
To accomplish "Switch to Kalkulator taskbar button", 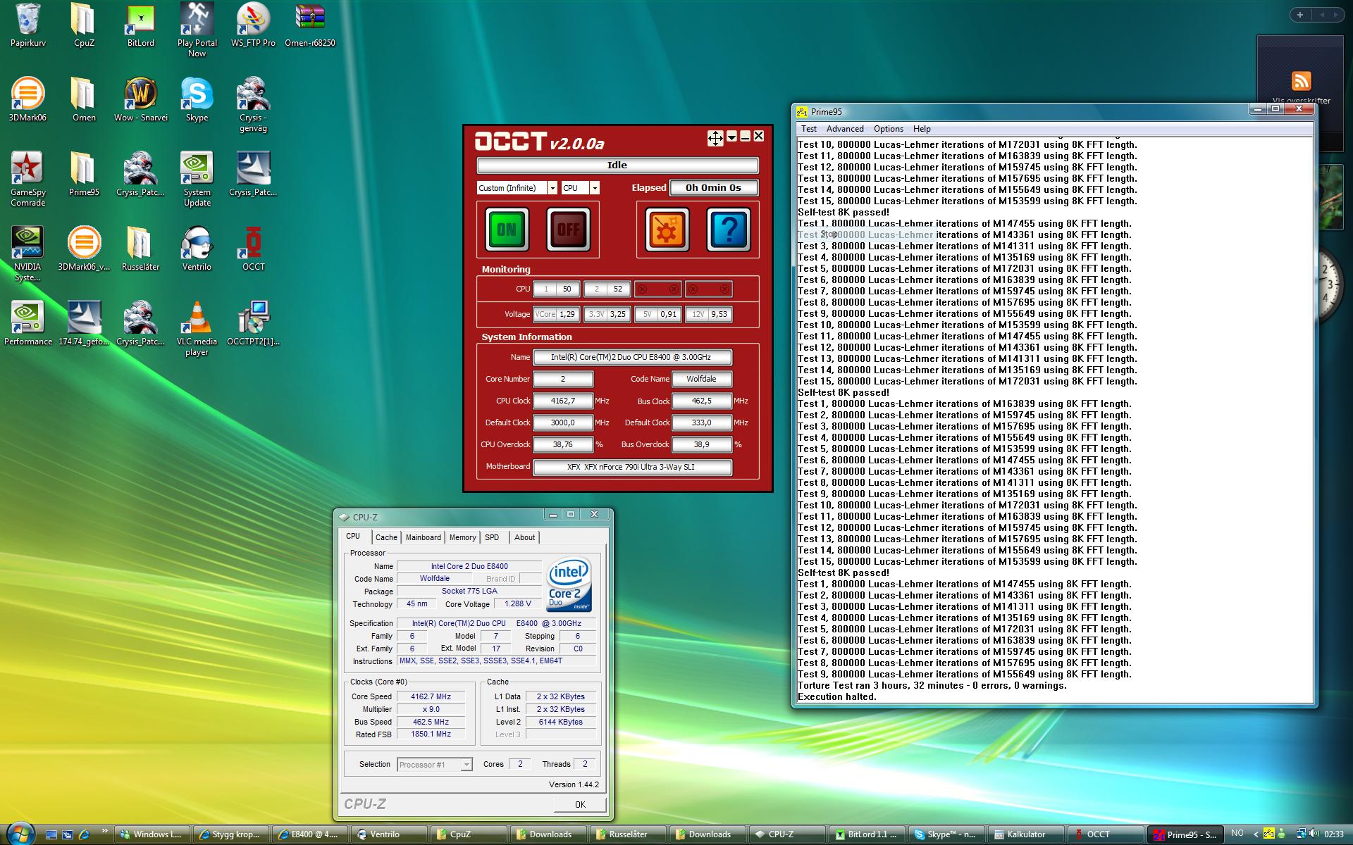I will [x=1026, y=834].
